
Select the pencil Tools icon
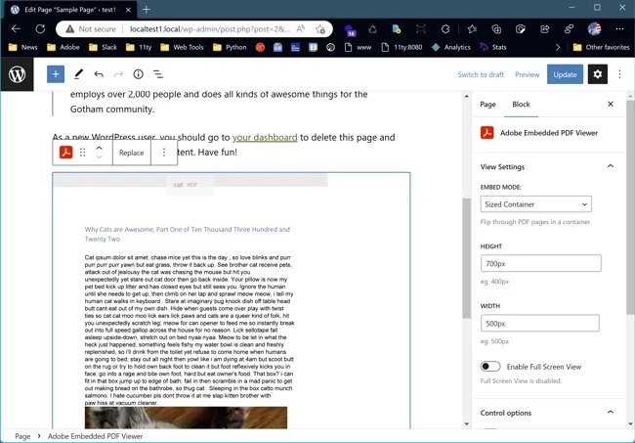(78, 74)
